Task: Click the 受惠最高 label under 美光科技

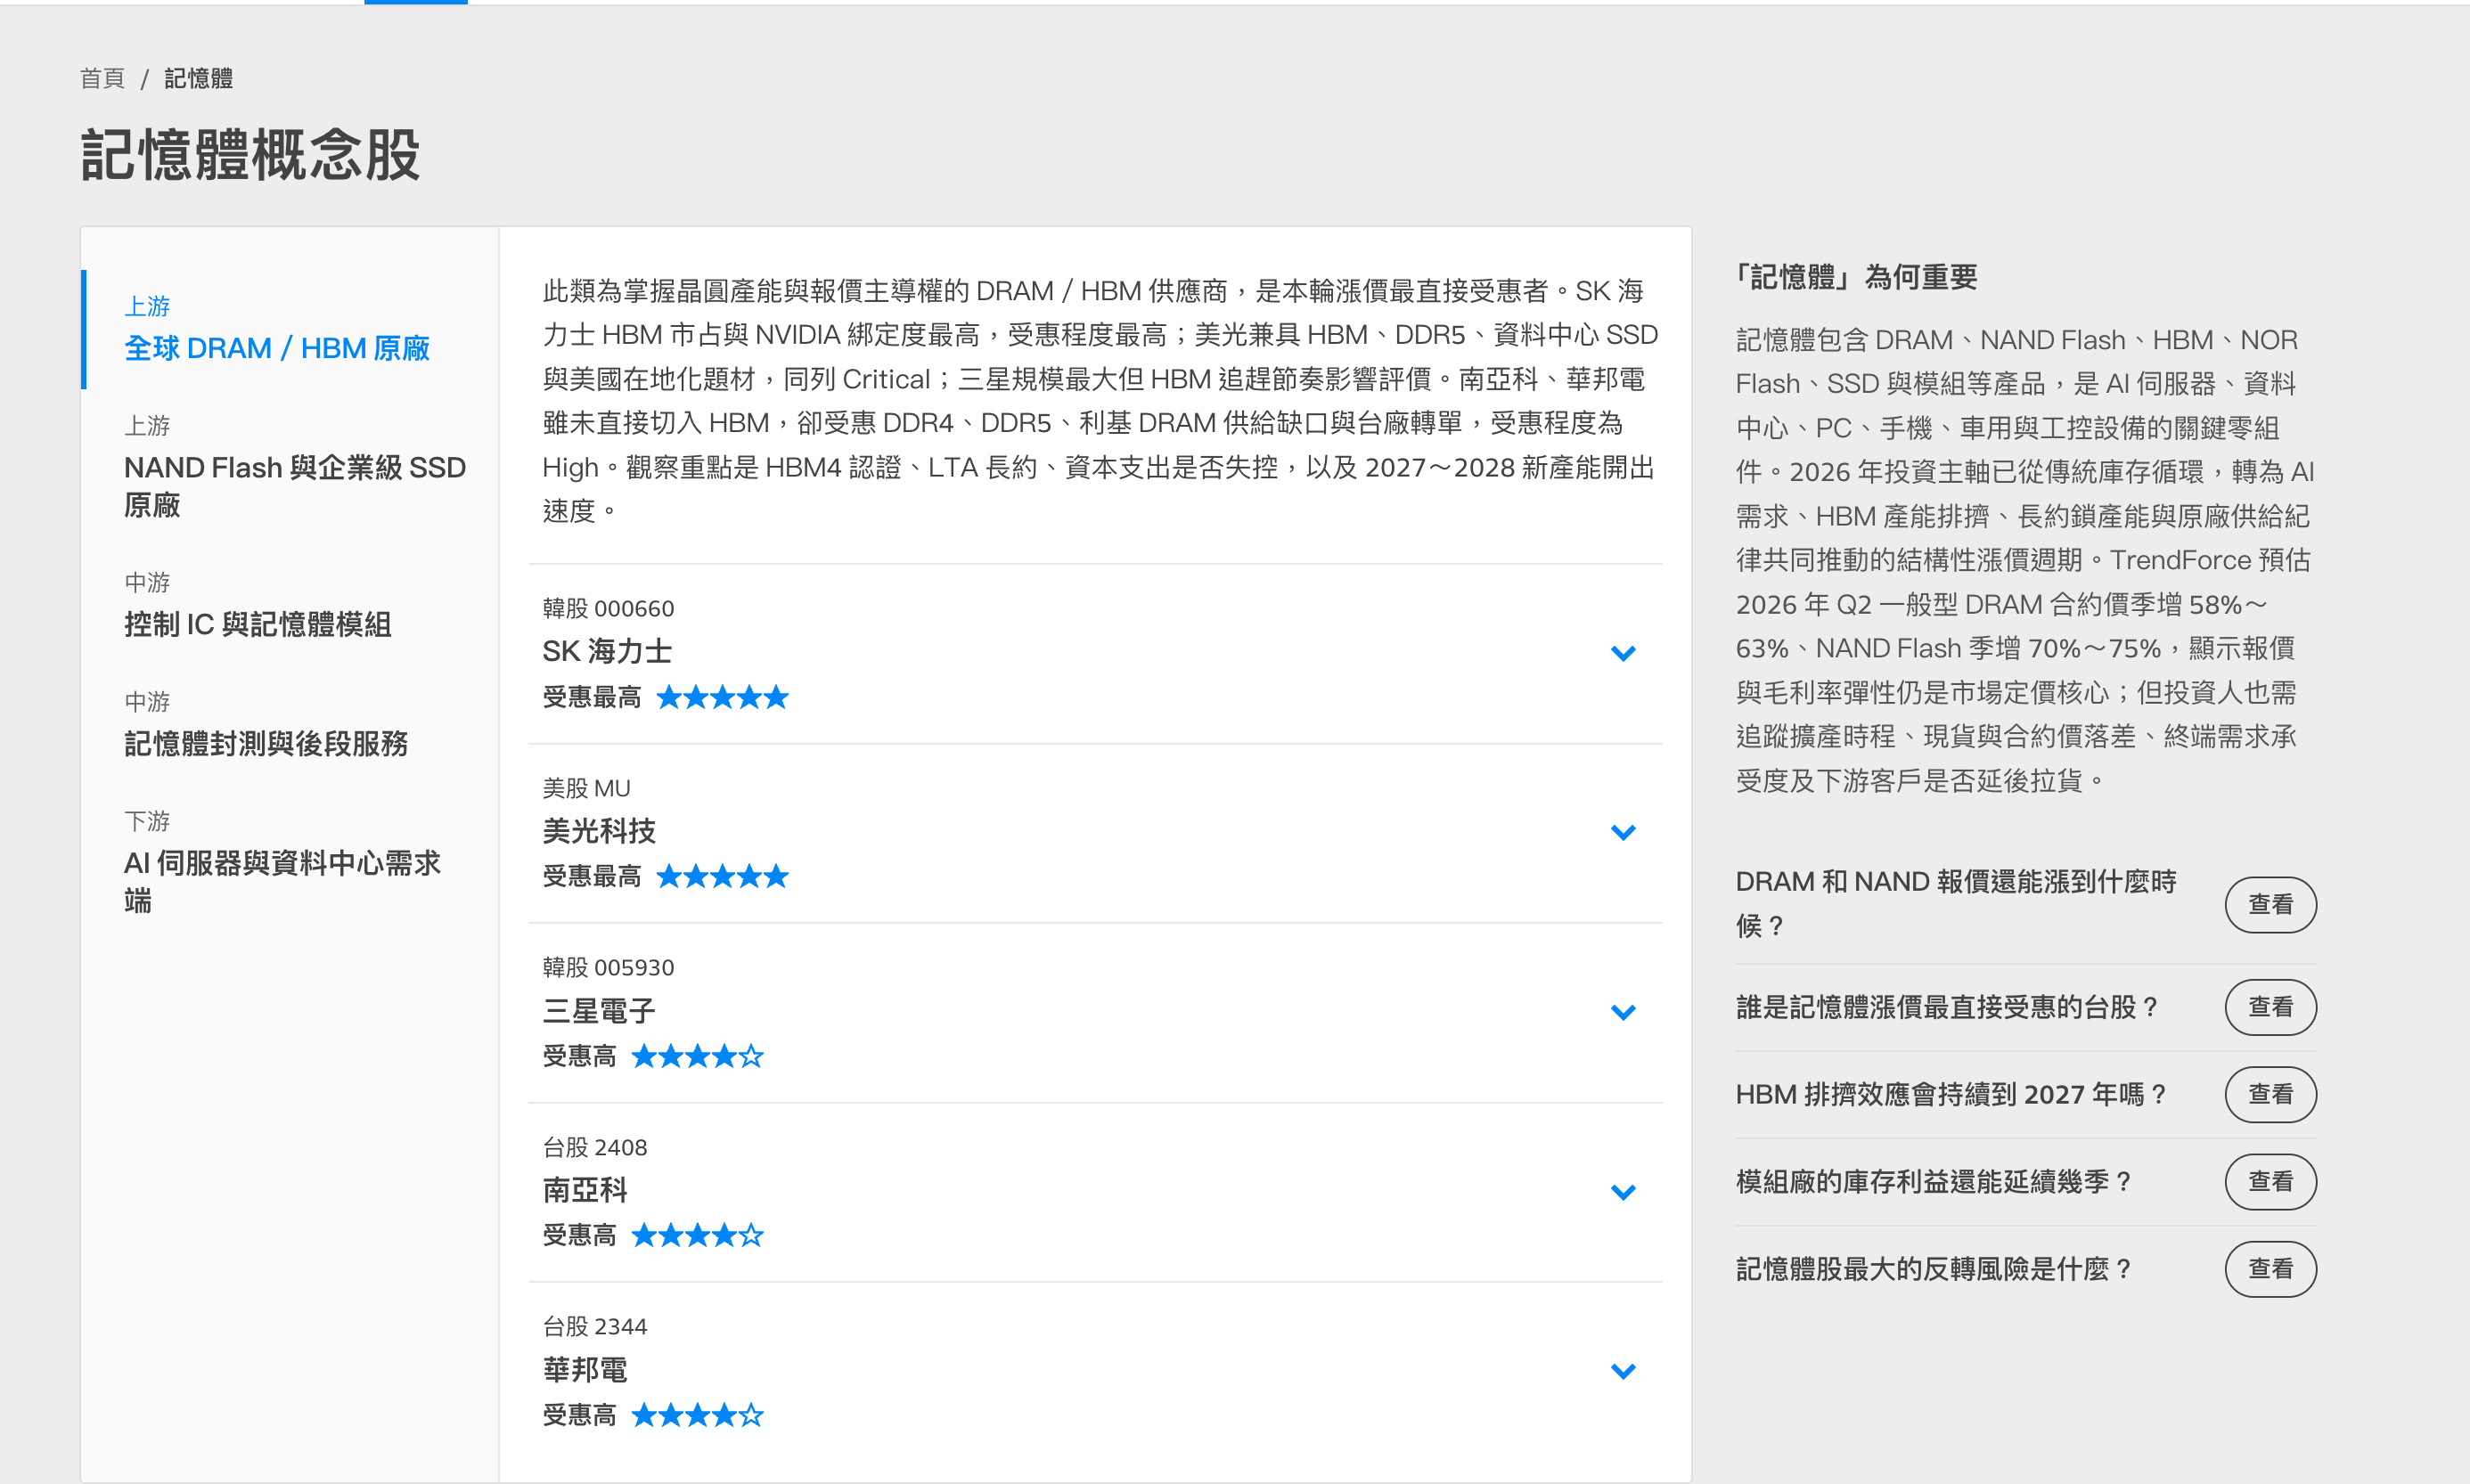Action: [592, 877]
